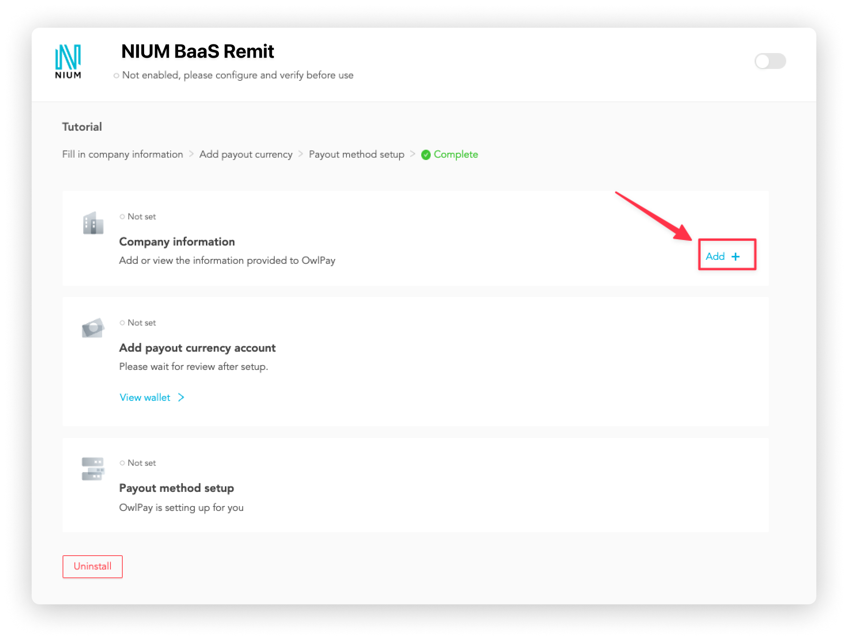Click Not set status above Payout method setup
The width and height of the screenshot is (848, 640).
pyautogui.click(x=138, y=463)
